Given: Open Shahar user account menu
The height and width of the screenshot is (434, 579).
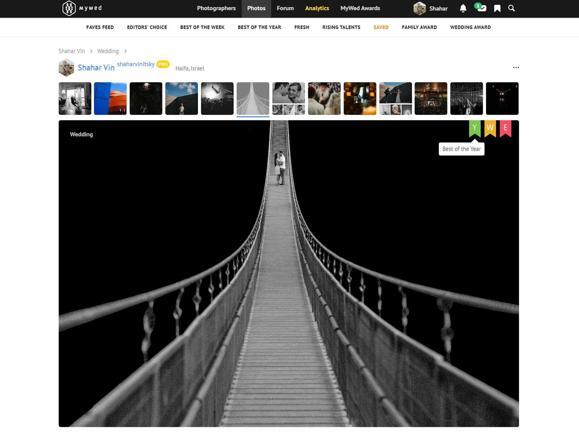Looking at the screenshot, I should tap(431, 8).
